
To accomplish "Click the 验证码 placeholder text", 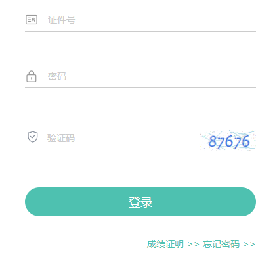I will [x=61, y=138].
